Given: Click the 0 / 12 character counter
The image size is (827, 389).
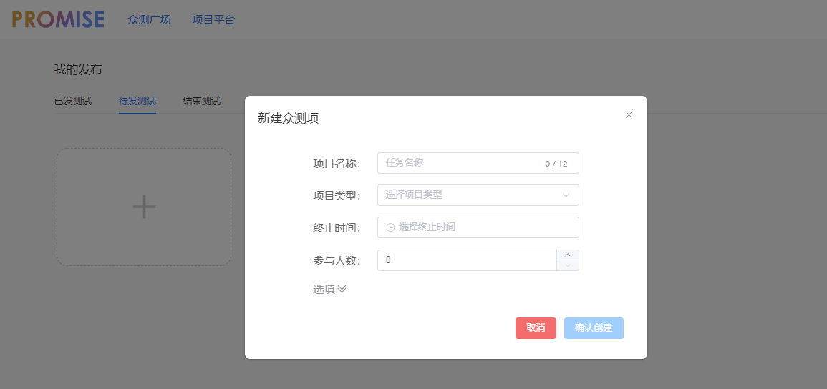Looking at the screenshot, I should [x=556, y=164].
